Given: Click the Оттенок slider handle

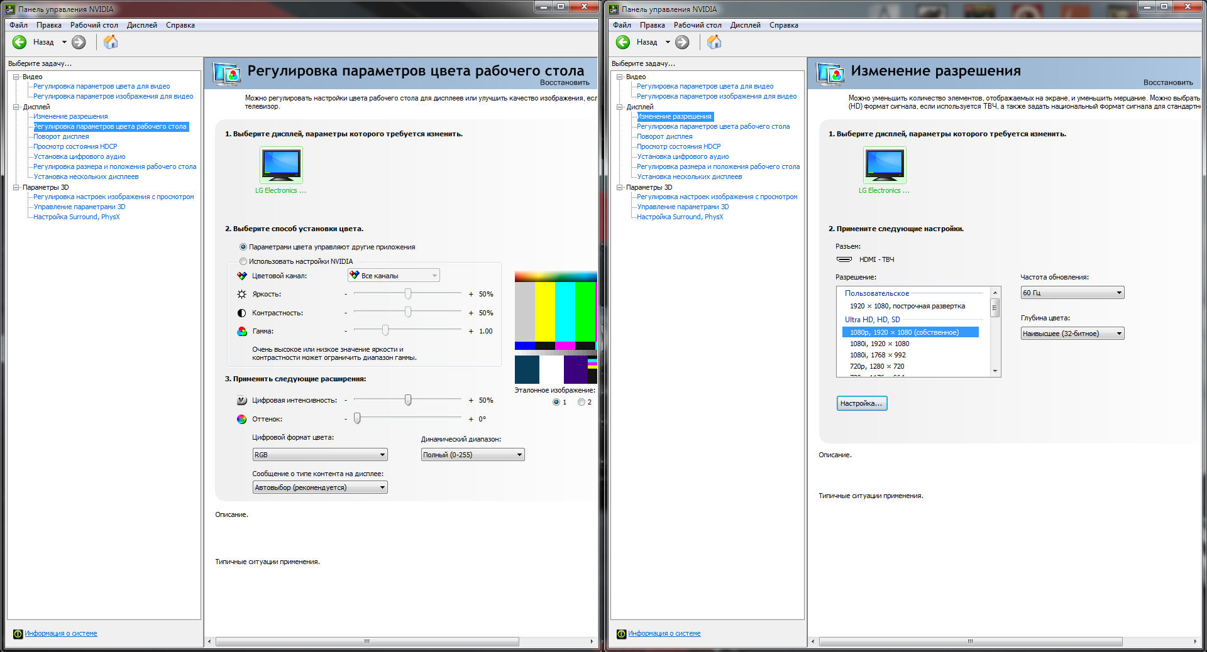Looking at the screenshot, I should 357,419.
